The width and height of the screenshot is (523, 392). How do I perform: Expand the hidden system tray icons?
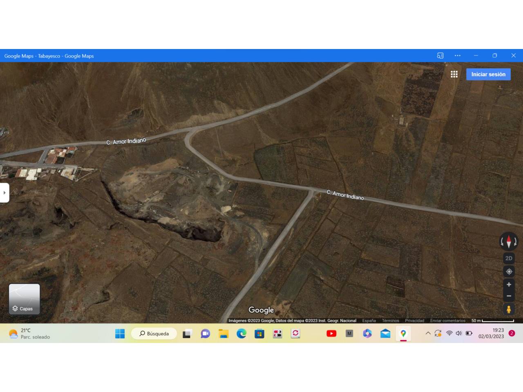point(428,333)
